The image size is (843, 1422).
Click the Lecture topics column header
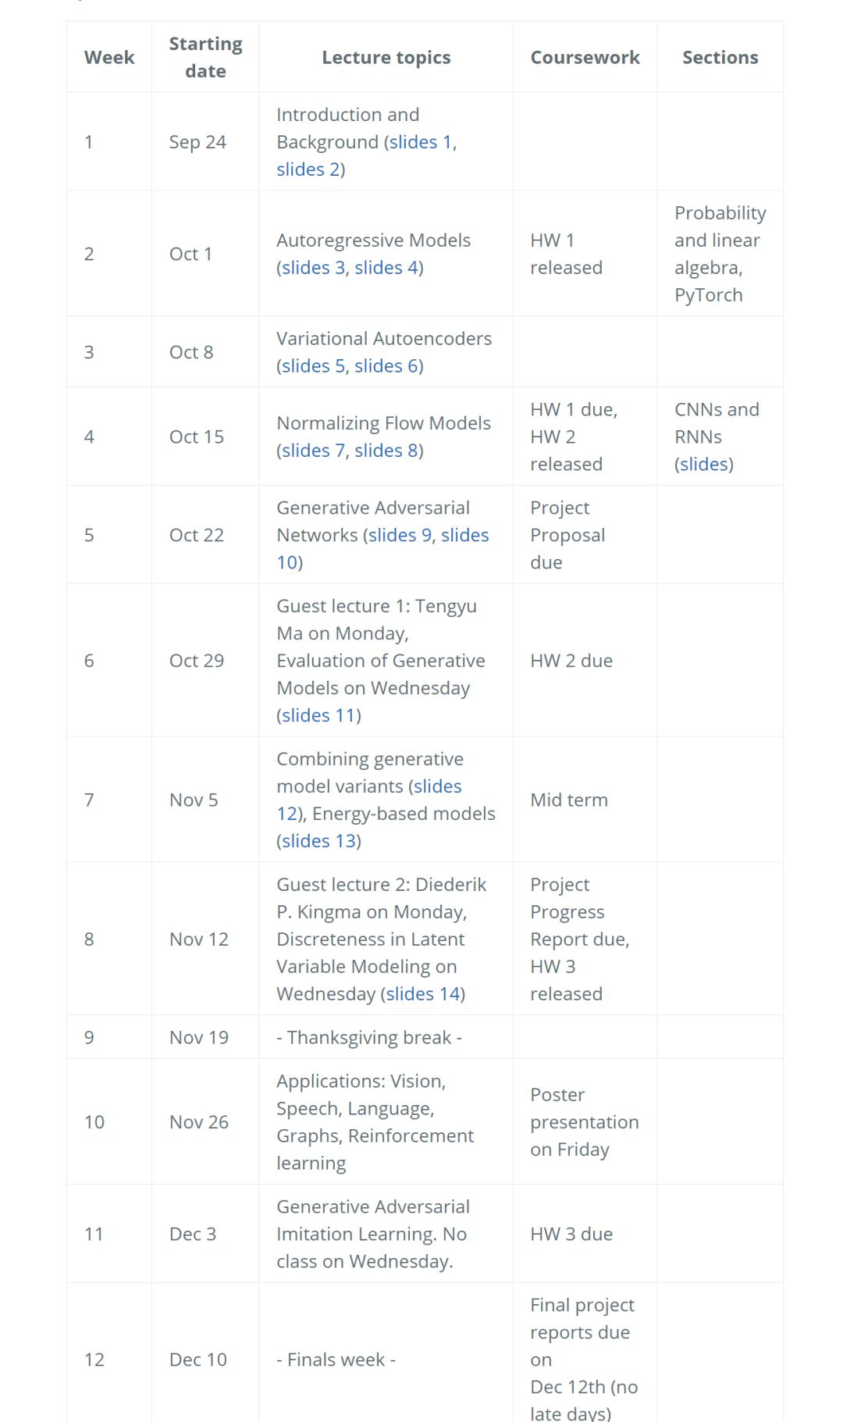[386, 58]
